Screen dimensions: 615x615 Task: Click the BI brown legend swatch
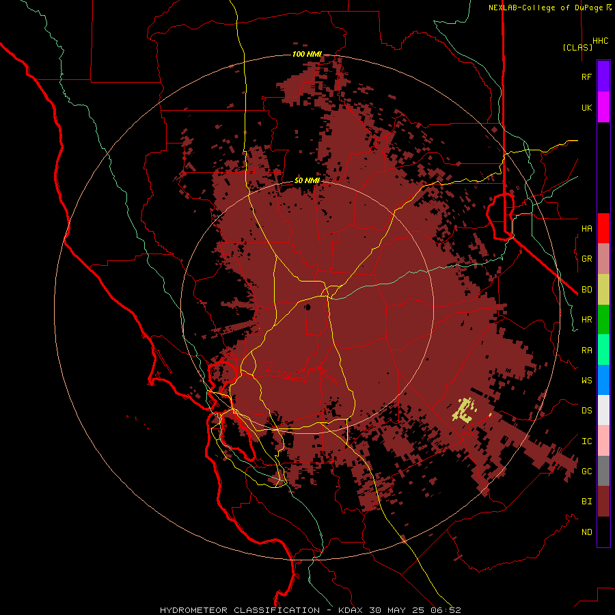pyautogui.click(x=603, y=502)
